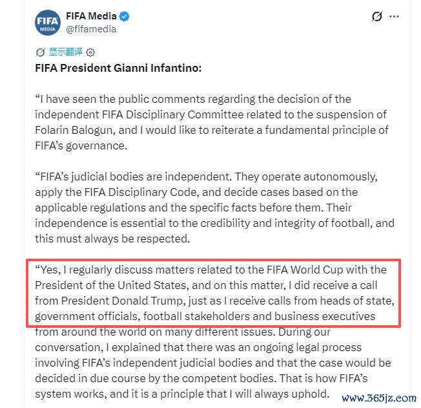Image resolution: width=421 pixels, height=408 pixels.
Task: Visit the www.365jz.com watermark link
Action: [x=379, y=398]
